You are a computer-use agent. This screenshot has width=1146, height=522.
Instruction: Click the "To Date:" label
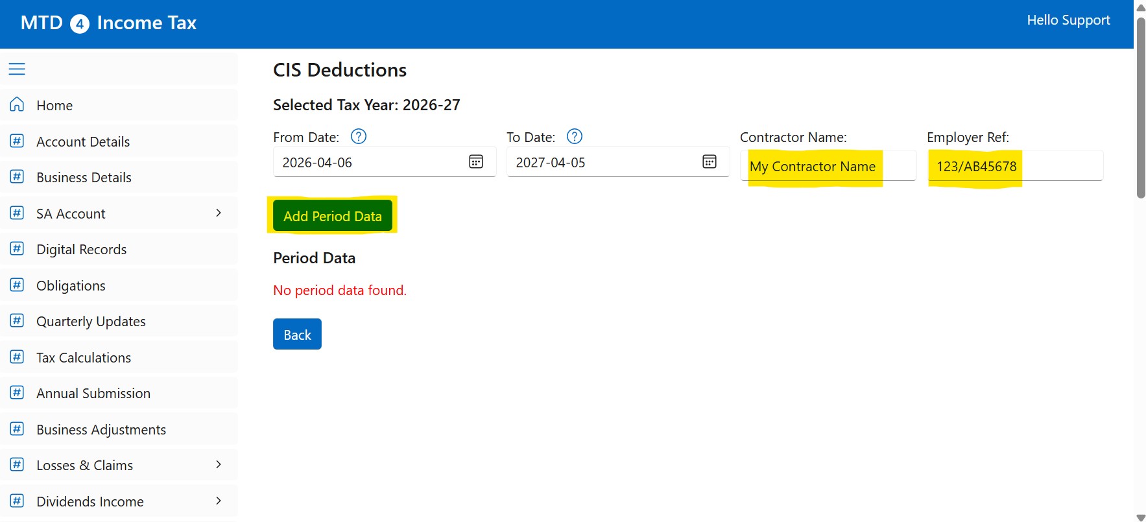(531, 137)
